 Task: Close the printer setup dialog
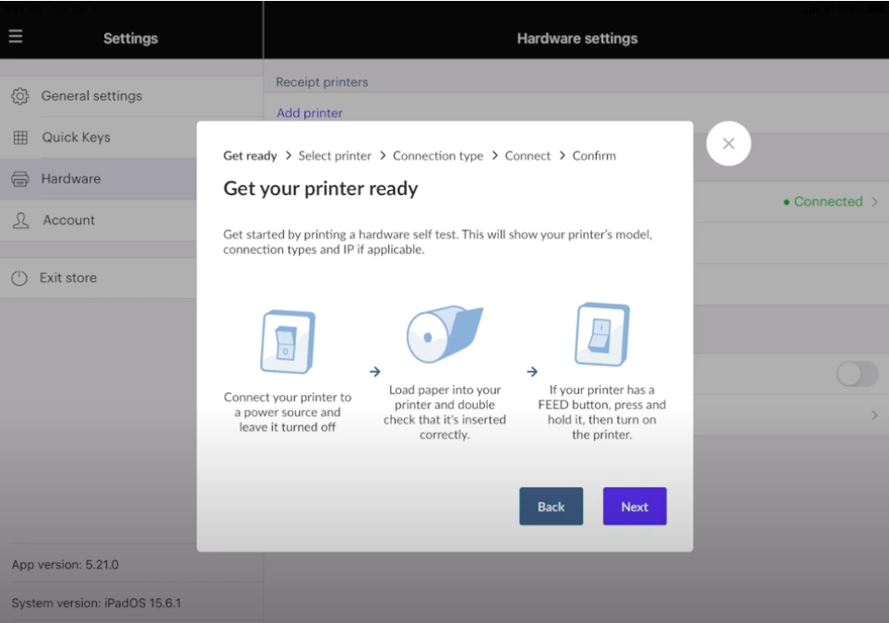coord(729,144)
